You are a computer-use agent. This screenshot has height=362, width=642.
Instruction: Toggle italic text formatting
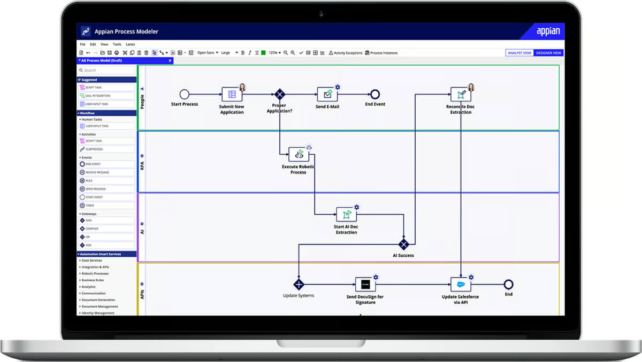250,53
